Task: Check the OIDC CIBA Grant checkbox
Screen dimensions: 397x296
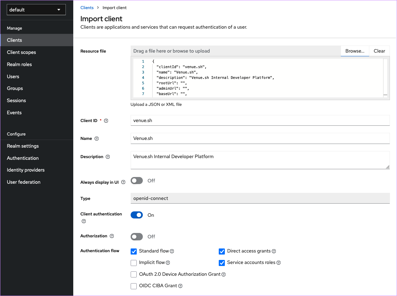Action: tap(134, 286)
